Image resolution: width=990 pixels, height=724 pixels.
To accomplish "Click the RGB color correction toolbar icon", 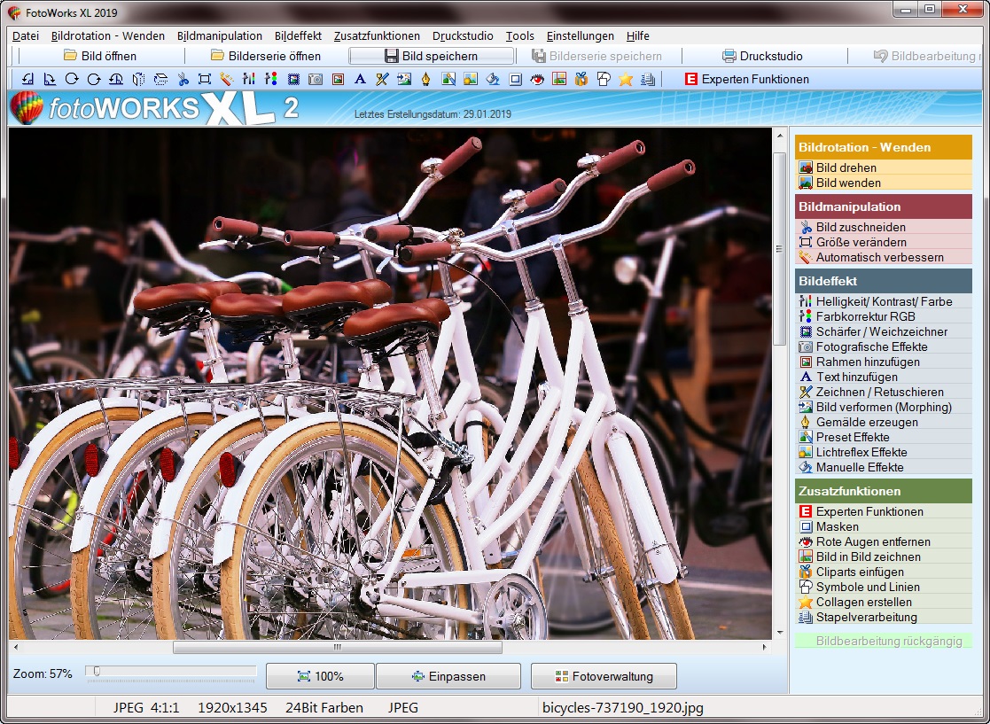I will pyautogui.click(x=271, y=79).
